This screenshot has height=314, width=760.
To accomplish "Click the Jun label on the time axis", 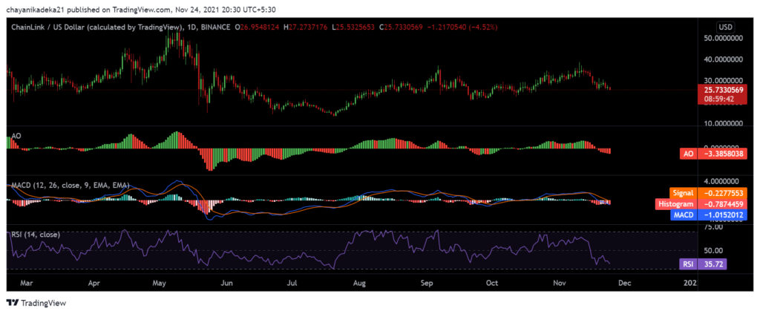I will [226, 282].
